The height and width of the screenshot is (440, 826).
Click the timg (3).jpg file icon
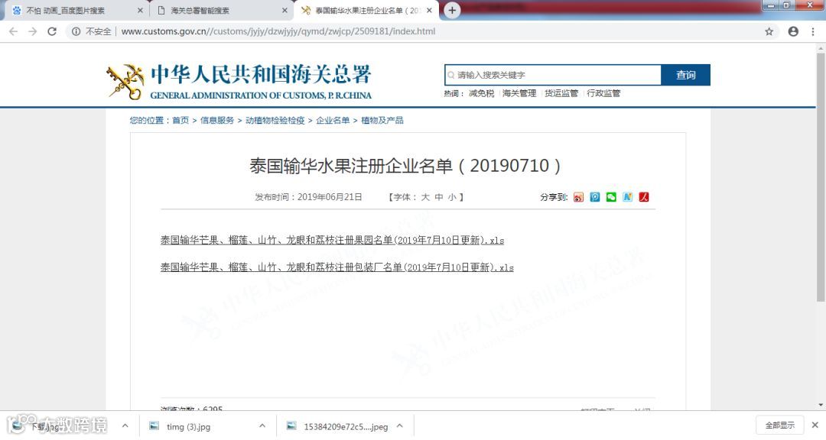click(x=154, y=425)
